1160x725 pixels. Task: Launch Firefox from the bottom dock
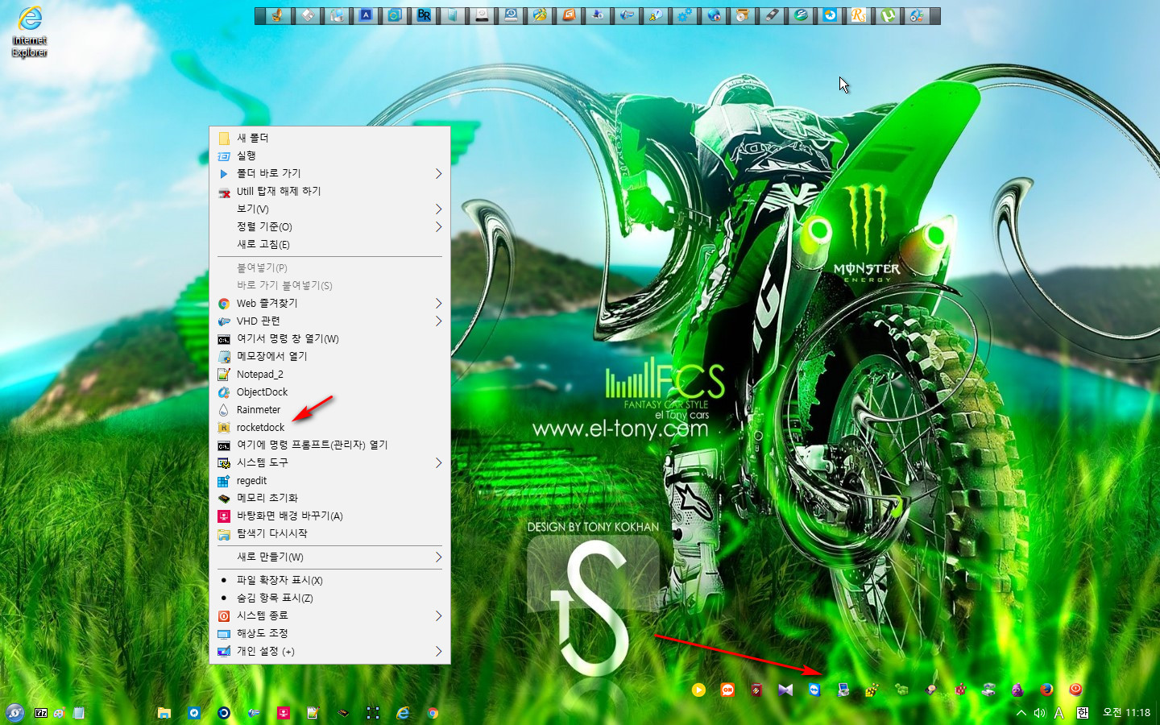pos(1046,690)
